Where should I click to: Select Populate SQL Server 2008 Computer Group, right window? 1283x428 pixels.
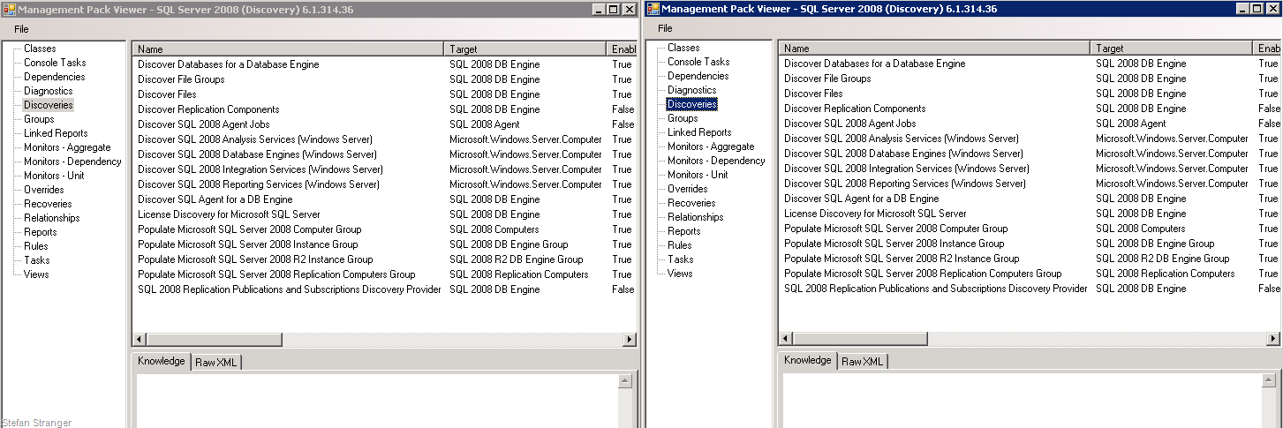[1030, 229]
